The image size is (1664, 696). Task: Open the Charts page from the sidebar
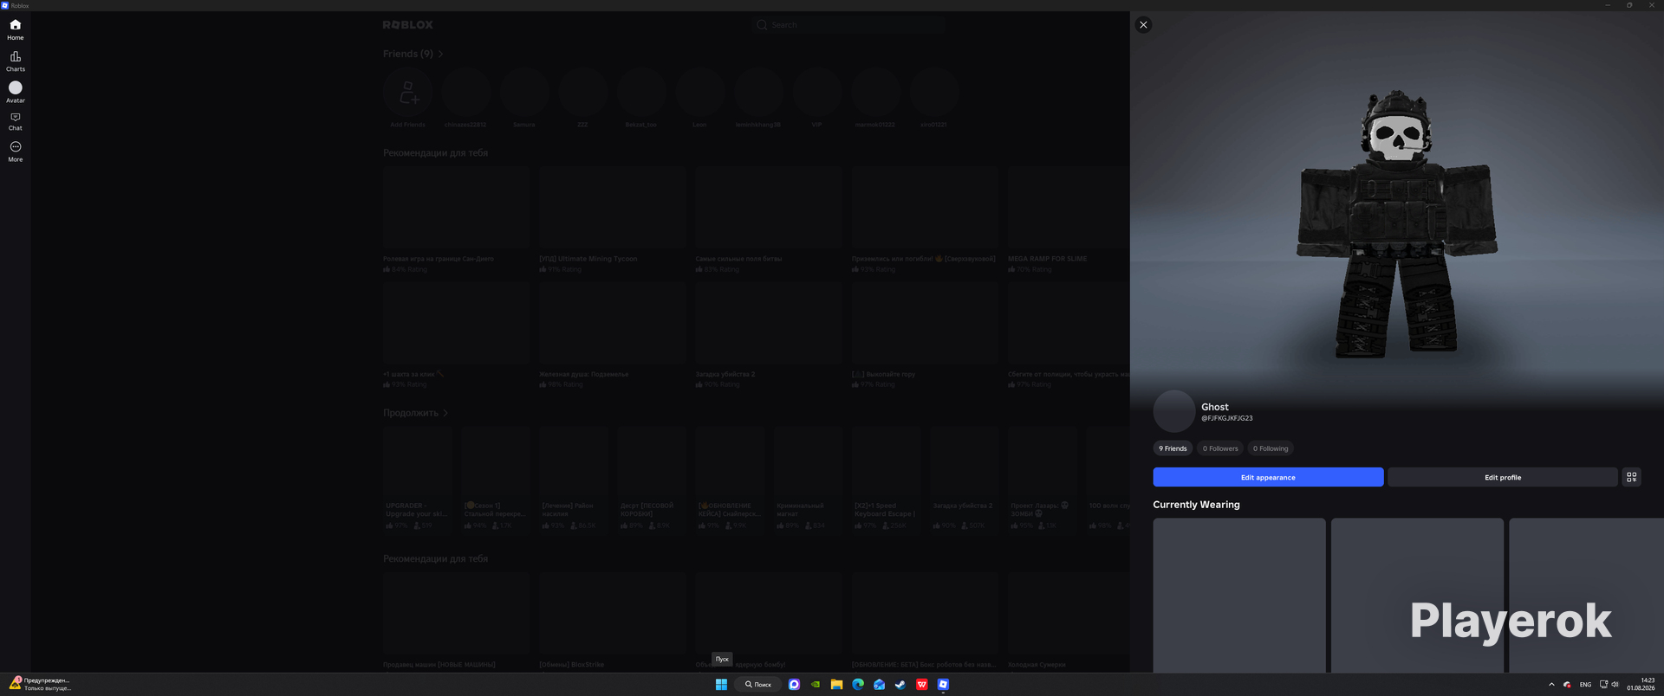pyautogui.click(x=16, y=61)
